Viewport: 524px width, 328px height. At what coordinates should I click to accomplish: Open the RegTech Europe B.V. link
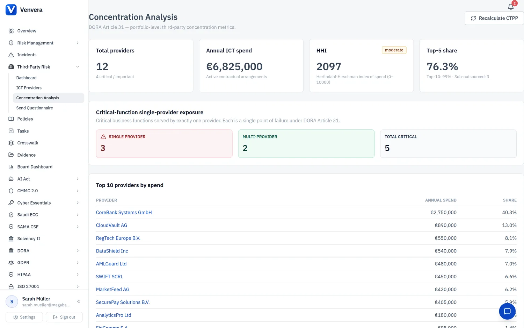click(x=118, y=238)
